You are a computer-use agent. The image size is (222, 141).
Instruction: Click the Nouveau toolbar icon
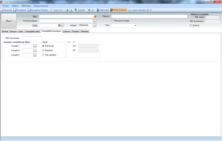2,10
